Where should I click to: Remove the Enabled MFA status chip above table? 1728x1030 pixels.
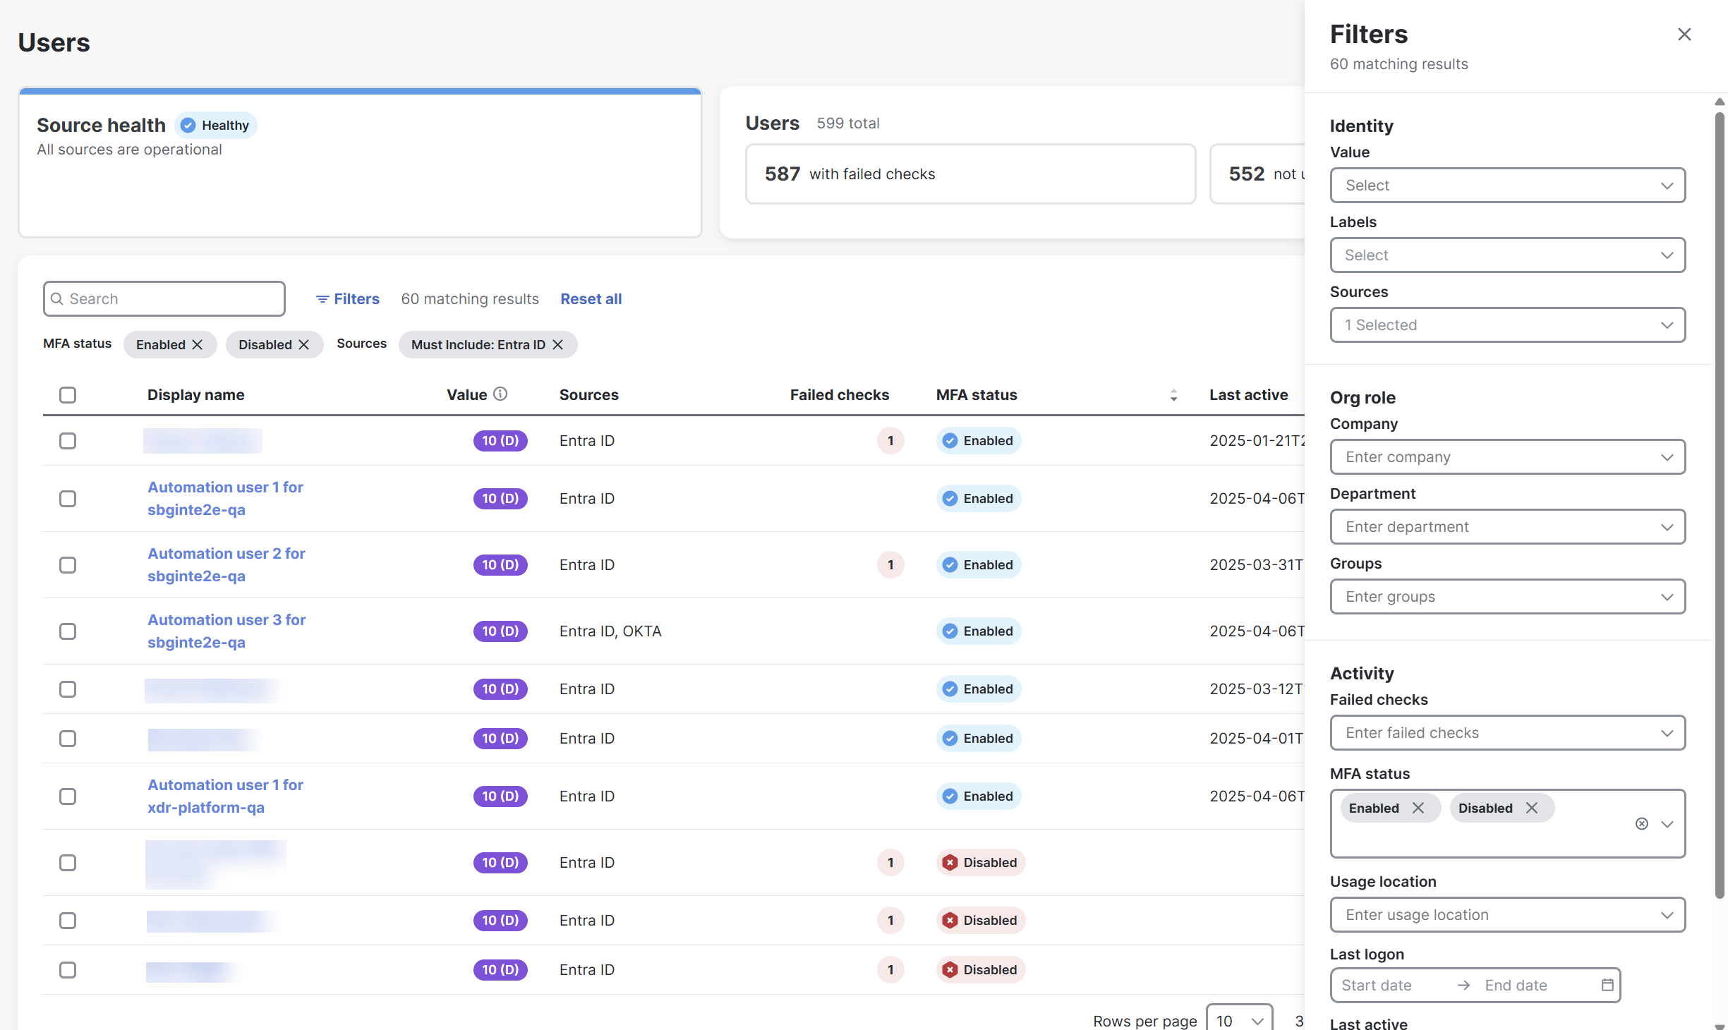[198, 344]
